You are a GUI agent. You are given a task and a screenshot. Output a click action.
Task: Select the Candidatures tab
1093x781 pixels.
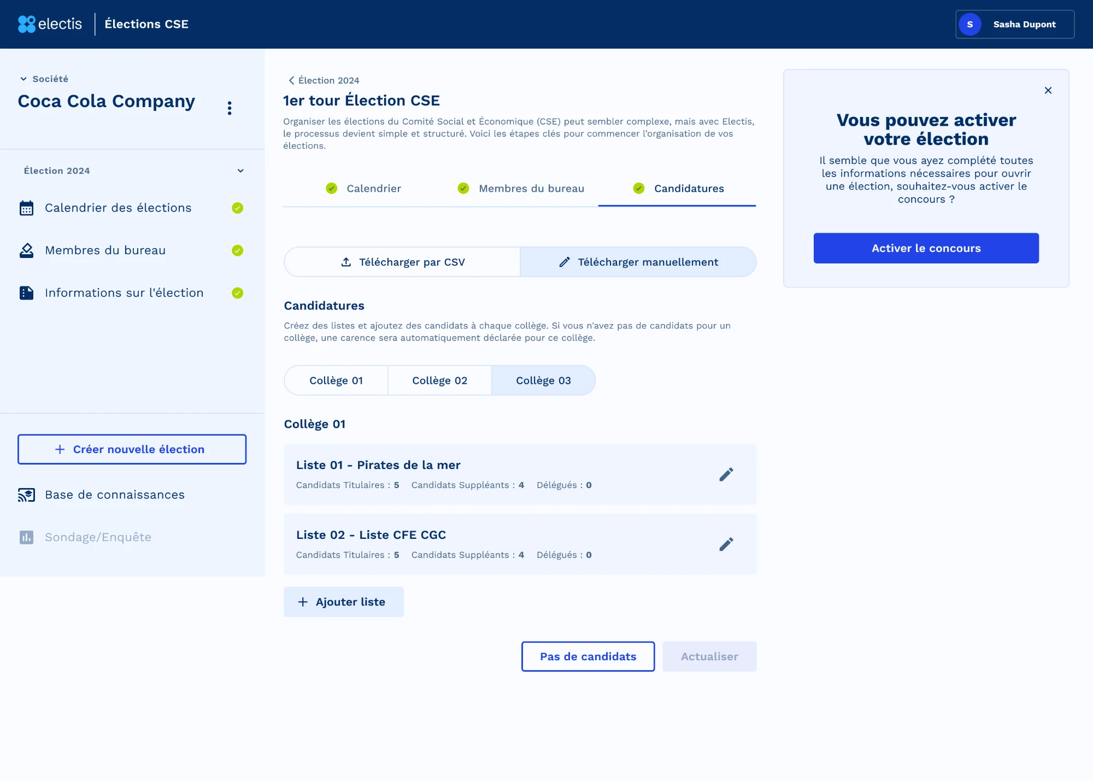pos(678,189)
